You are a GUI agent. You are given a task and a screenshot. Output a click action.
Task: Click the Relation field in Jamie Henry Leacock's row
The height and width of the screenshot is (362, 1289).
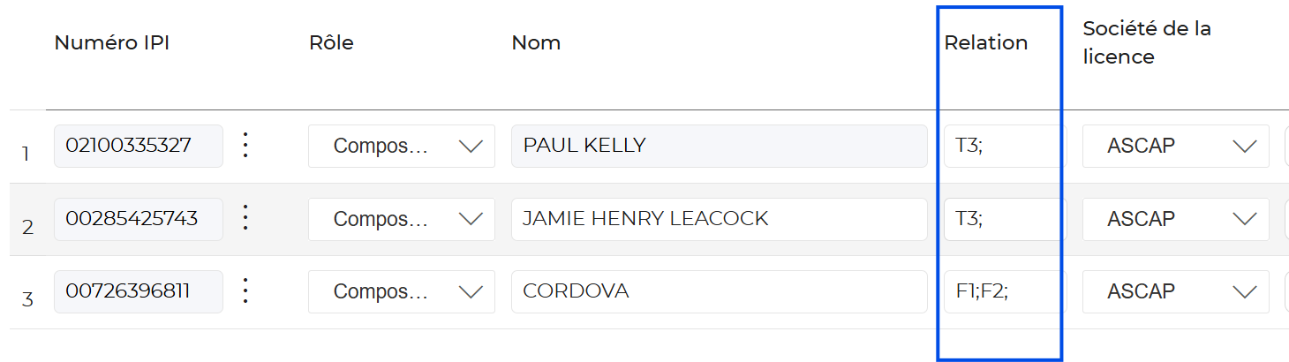1004,218
